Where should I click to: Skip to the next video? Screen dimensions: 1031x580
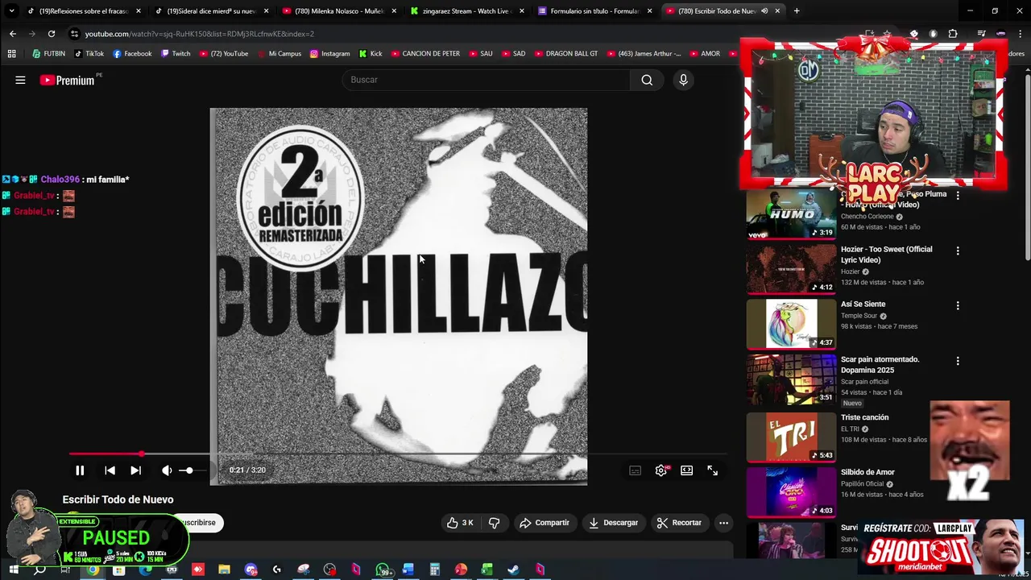135,470
